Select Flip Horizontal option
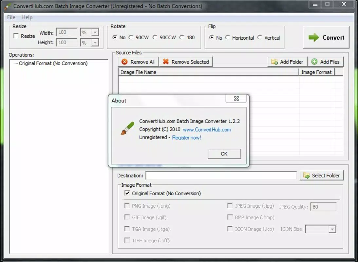 [x=228, y=37]
